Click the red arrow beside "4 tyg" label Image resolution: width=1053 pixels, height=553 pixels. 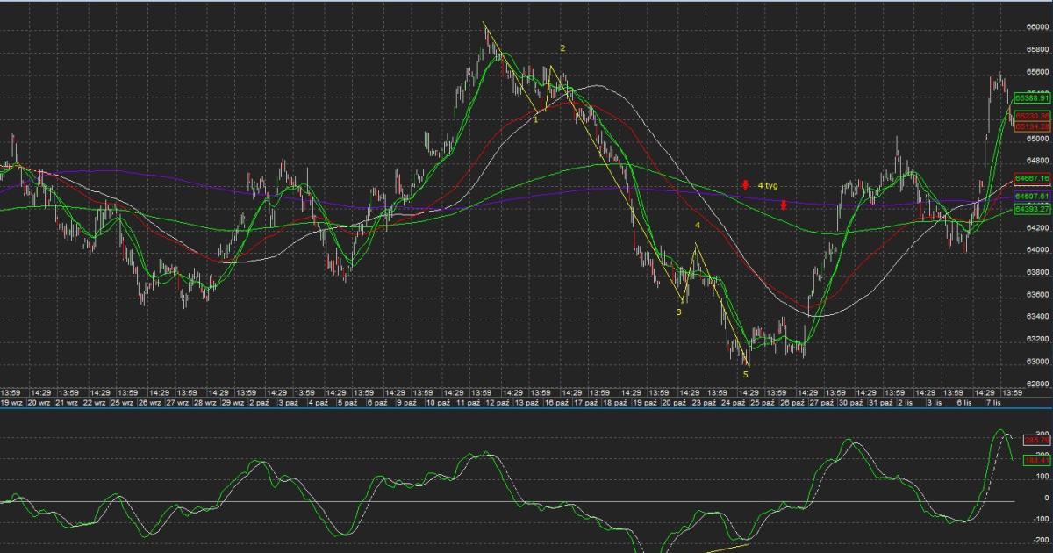pos(744,185)
